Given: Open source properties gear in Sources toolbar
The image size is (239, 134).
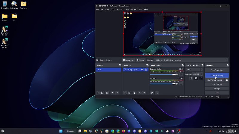Looking at the screenshot, I should (x=134, y=93).
